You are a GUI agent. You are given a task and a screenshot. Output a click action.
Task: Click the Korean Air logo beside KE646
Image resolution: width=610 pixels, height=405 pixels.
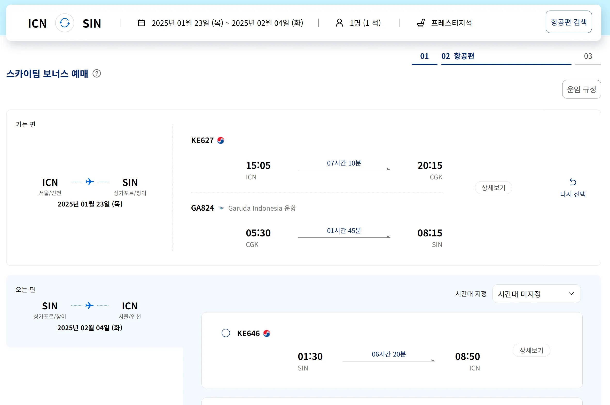pos(267,333)
